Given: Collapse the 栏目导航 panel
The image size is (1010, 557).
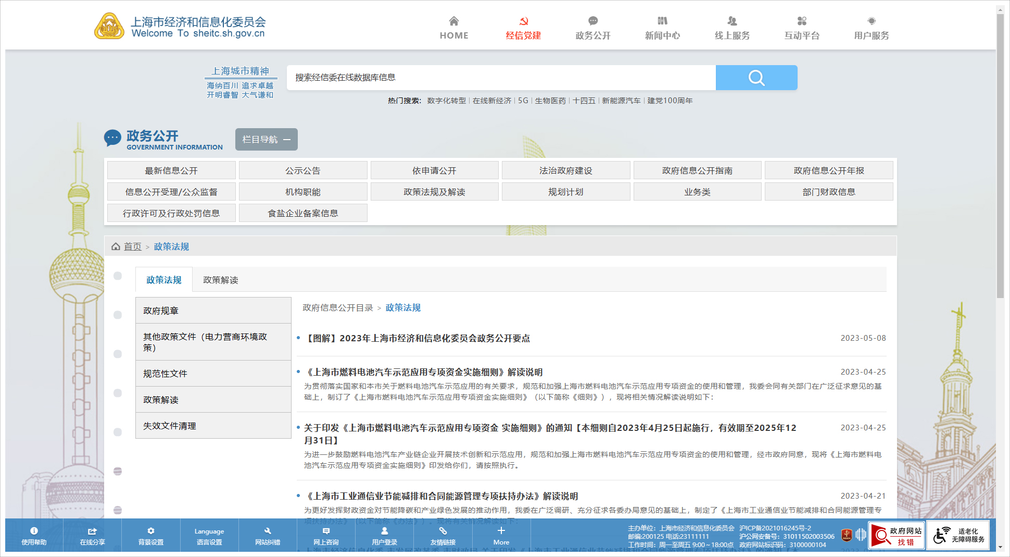Looking at the screenshot, I should 266,140.
